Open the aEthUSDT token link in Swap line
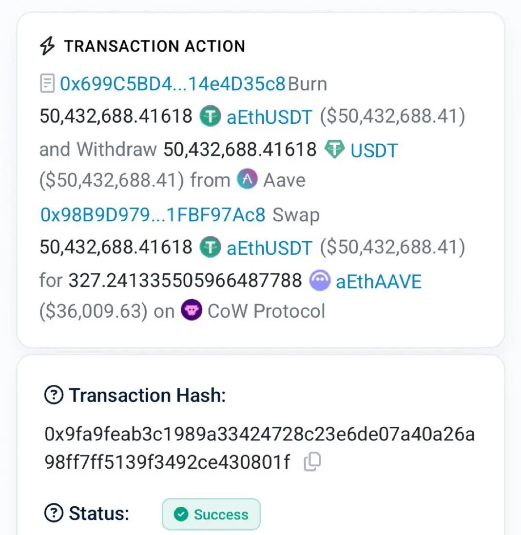The width and height of the screenshot is (521, 535). click(270, 248)
